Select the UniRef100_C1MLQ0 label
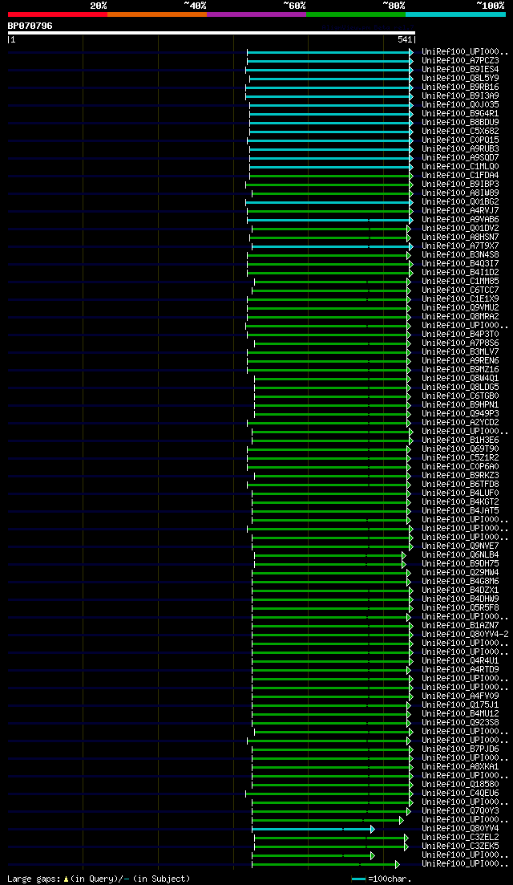513x885 pixels. pyautogui.click(x=460, y=167)
